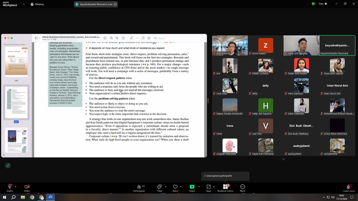Click the sidebar toggle in Preview toolbar
358x201 pixels.
coord(36,38)
